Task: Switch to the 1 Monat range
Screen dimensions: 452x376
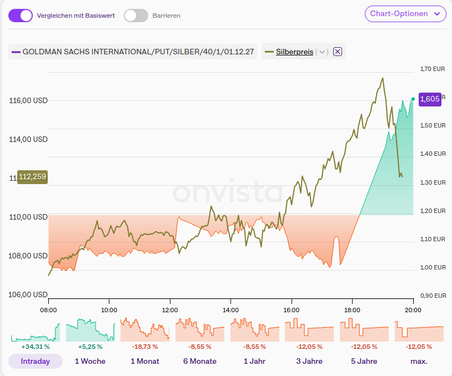Action: click(x=145, y=361)
